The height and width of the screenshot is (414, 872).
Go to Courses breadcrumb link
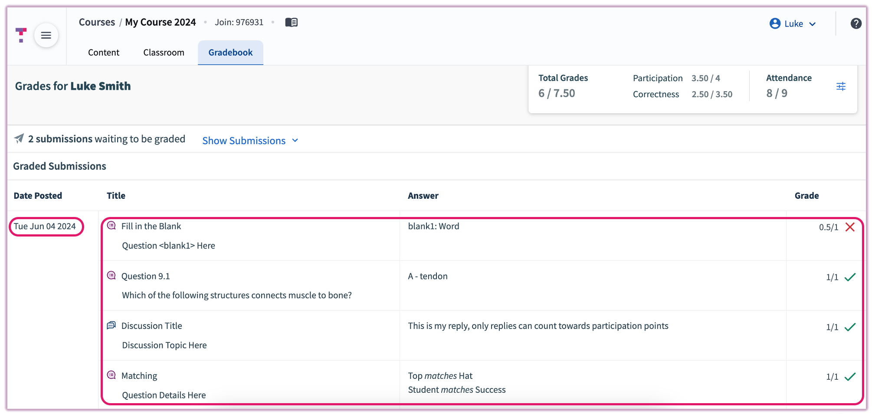97,22
